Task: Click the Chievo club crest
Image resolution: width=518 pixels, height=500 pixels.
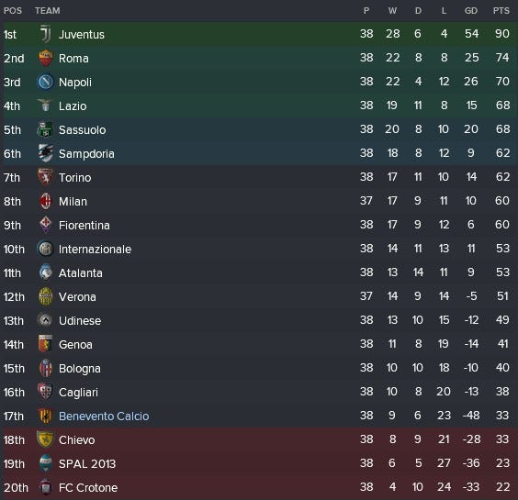Action: coord(45,439)
